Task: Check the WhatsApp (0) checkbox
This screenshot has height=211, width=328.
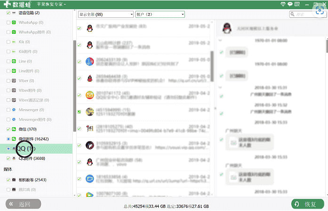Action: [8, 23]
